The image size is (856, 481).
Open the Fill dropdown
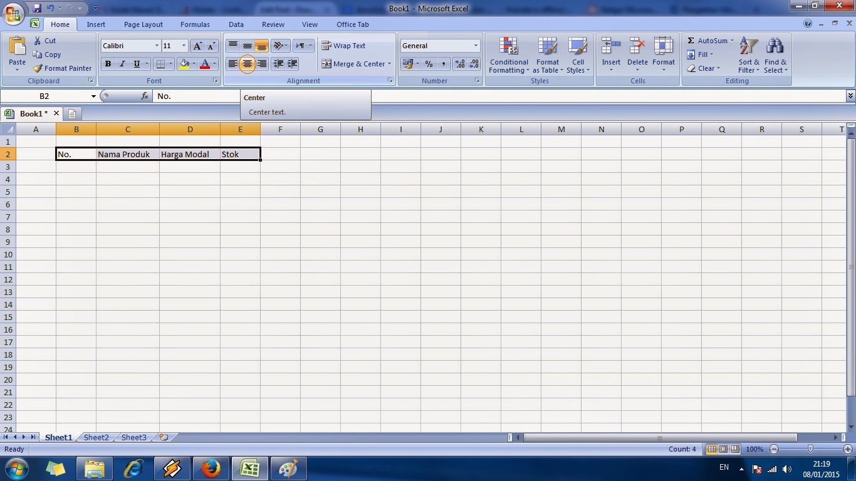pos(700,54)
